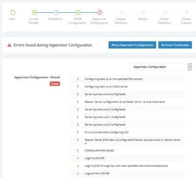The image size is (196, 178).
Task: Click the 'Config Installer' step label
Action: tap(34, 21)
